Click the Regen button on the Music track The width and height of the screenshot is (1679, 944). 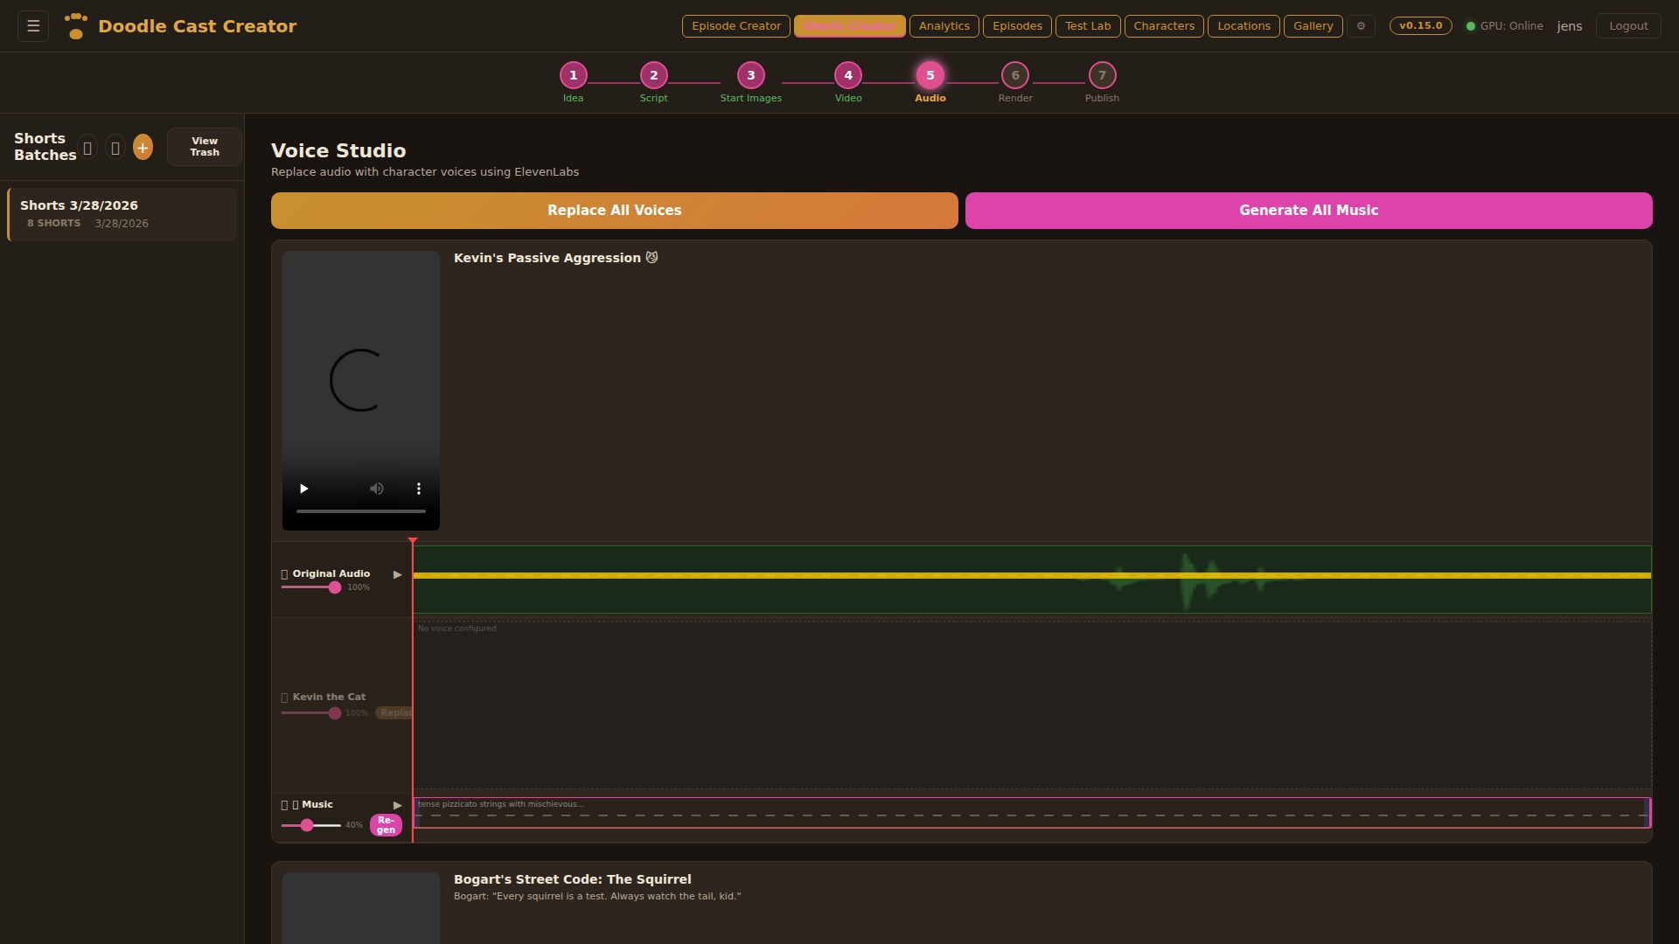point(385,824)
